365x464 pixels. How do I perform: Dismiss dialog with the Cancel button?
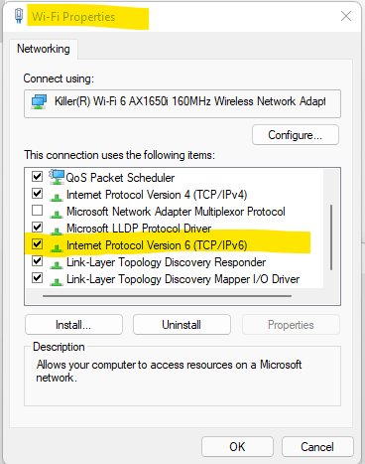[x=317, y=447]
